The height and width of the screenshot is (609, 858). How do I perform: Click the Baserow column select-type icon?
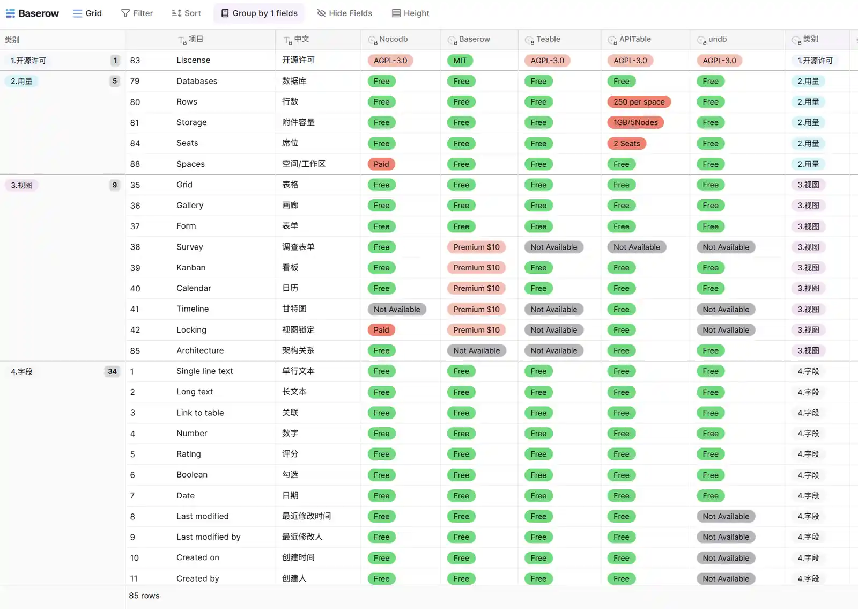[452, 40]
